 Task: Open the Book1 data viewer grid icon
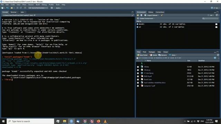(217, 24)
